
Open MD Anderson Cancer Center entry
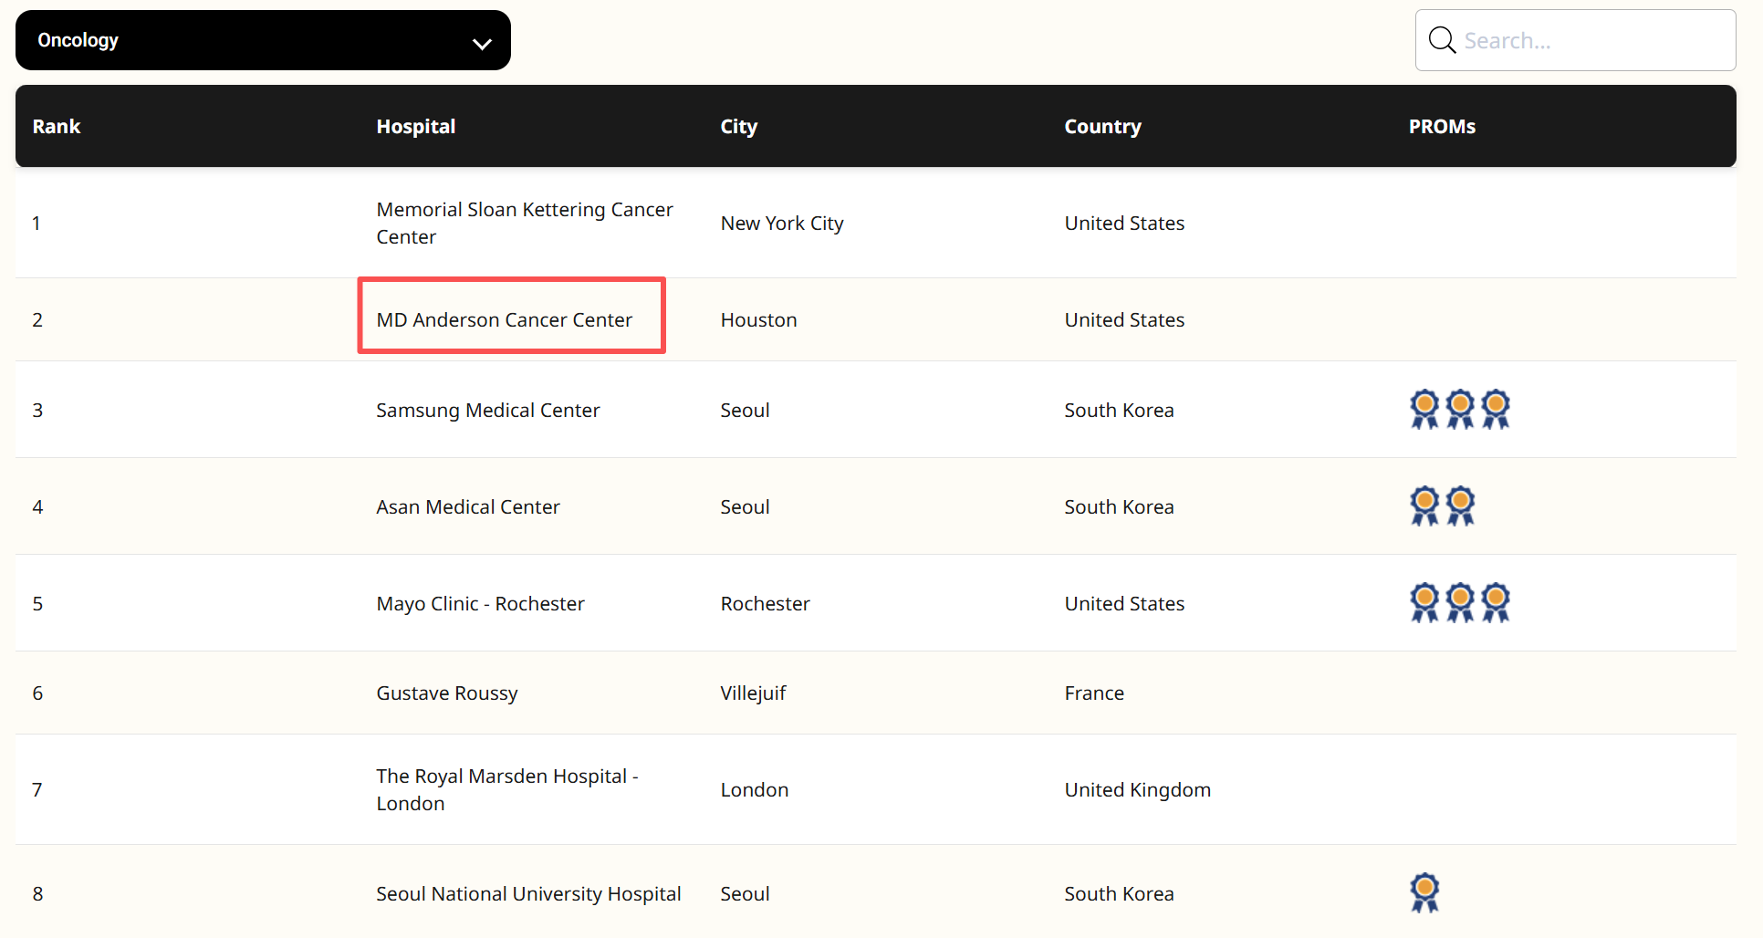[504, 320]
